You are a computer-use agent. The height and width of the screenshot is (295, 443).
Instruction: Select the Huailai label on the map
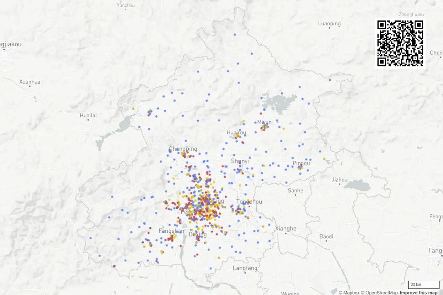click(88, 116)
